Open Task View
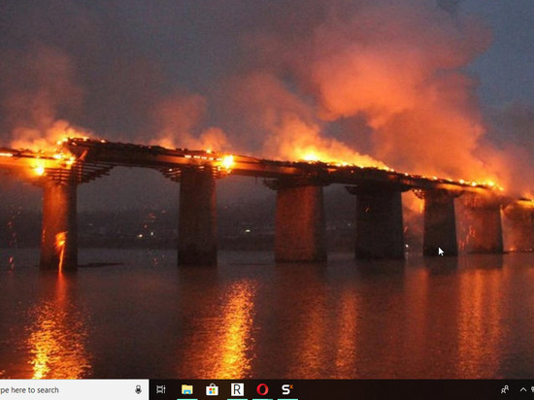This screenshot has height=400, width=534. (161, 389)
